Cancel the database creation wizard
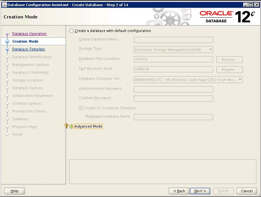This screenshot has height=197, width=261. pos(247,191)
